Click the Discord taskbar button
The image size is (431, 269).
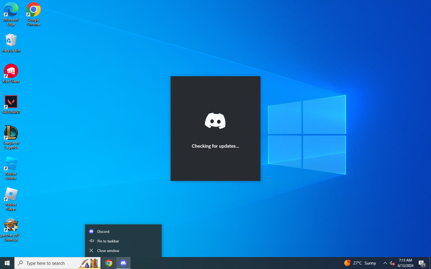point(123,263)
